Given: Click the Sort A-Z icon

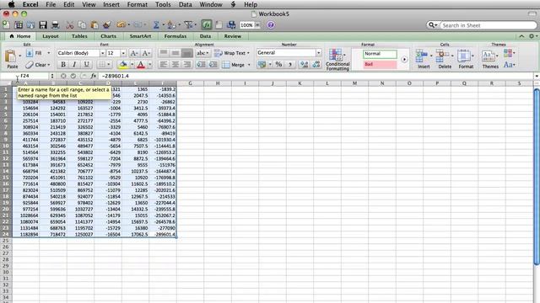Looking at the screenshot, I should pyautogui.click(x=170, y=25).
